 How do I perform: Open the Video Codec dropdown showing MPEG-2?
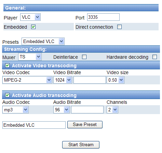click(x=27, y=80)
